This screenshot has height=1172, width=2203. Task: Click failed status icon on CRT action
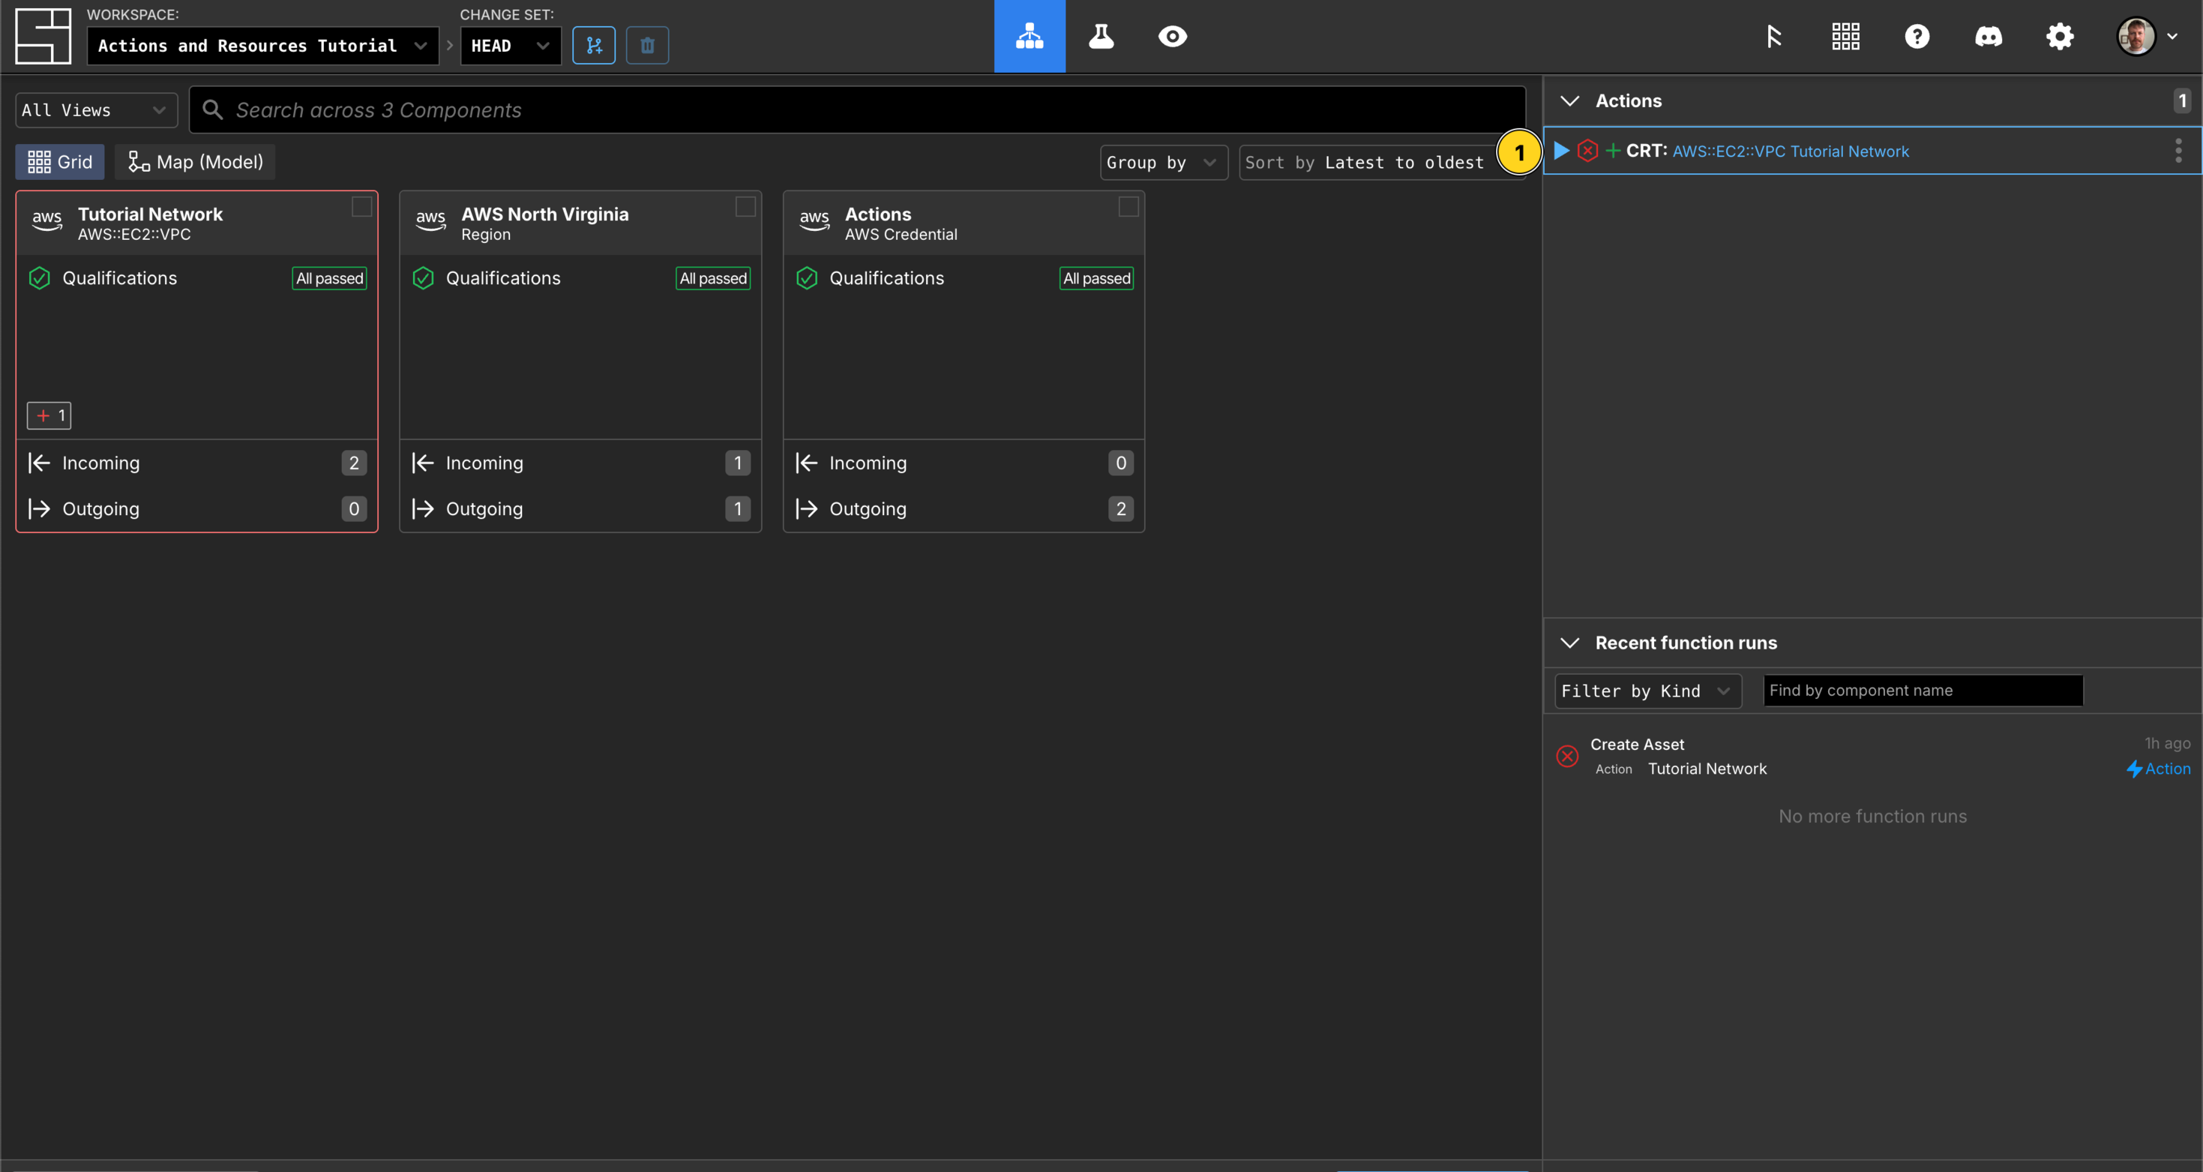1588,151
